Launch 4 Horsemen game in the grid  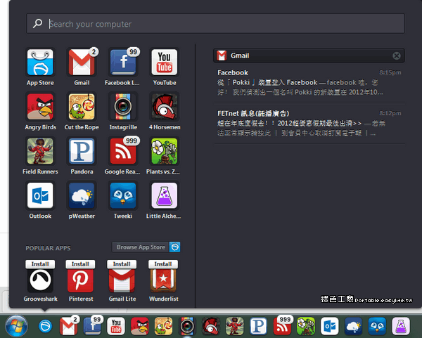165,107
